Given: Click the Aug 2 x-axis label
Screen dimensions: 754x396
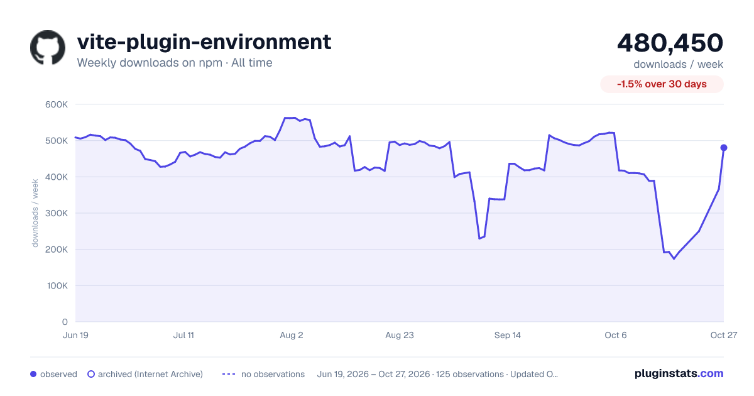Looking at the screenshot, I should [292, 335].
